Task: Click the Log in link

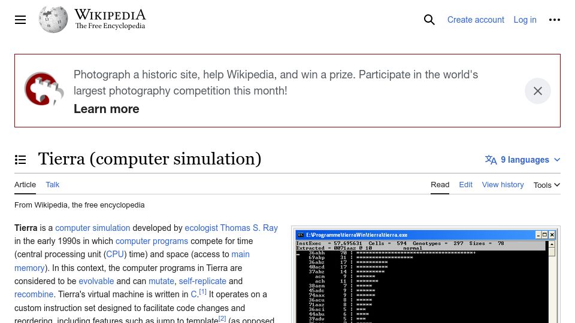Action: (x=525, y=20)
